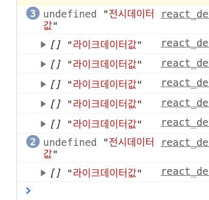The image size is (209, 200).
Task: Click the "라이크데이터값" string in the first array row
Action: coord(104,44)
